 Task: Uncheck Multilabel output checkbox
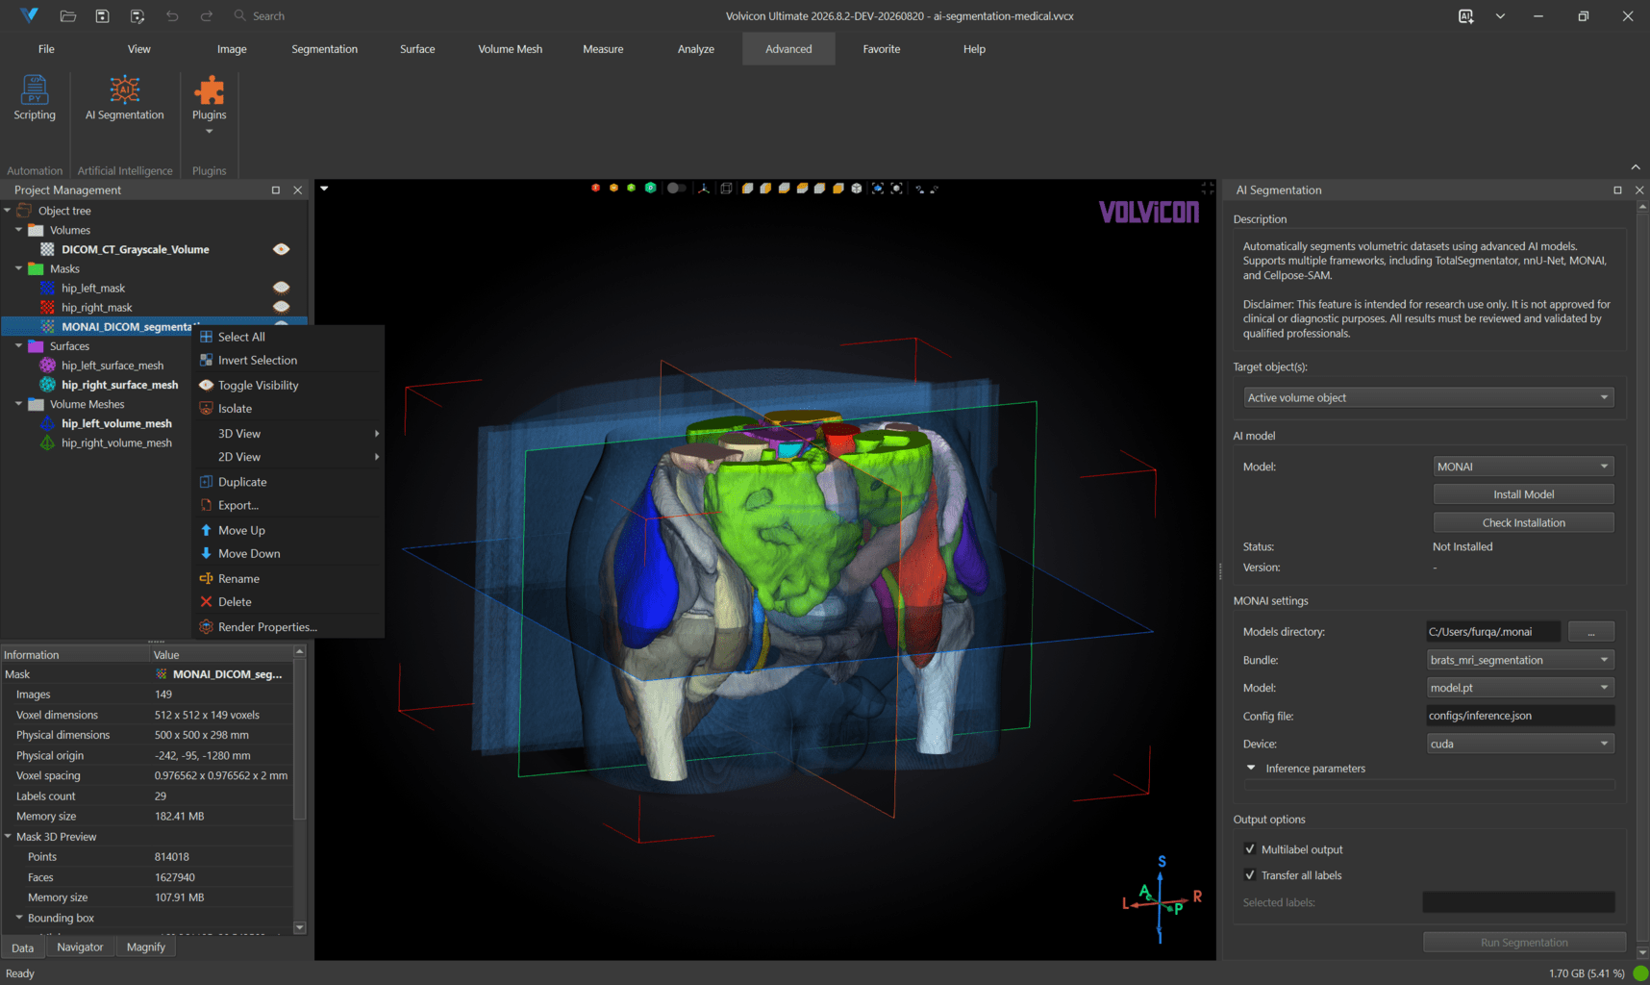1250,849
